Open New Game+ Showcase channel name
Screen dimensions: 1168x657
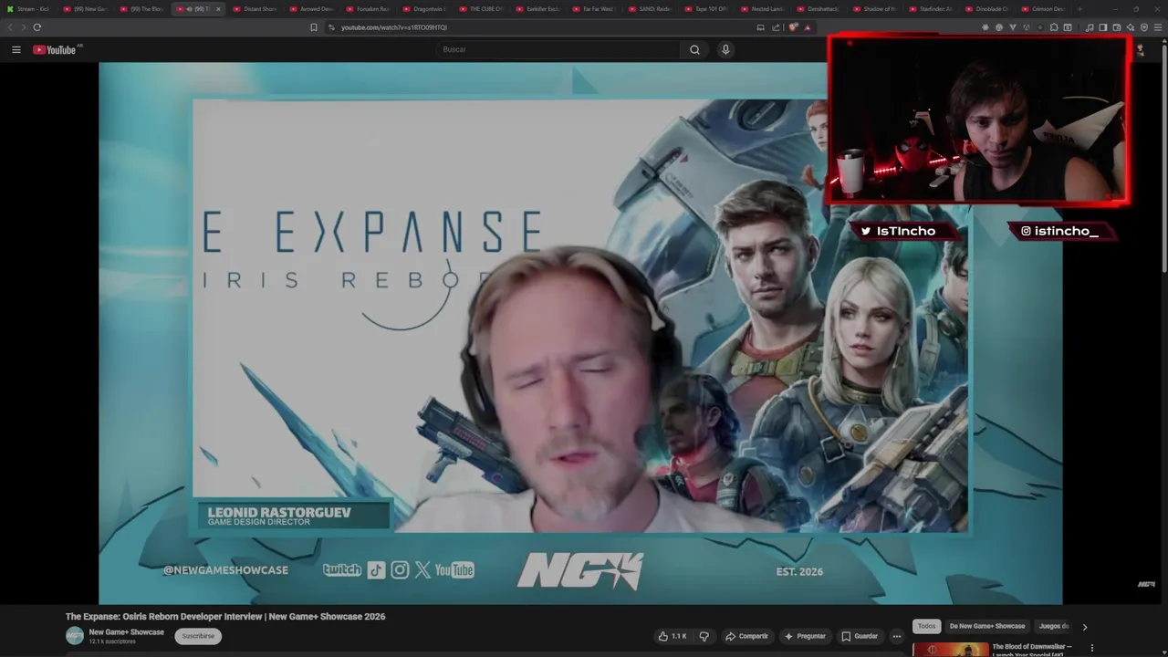pyautogui.click(x=127, y=632)
